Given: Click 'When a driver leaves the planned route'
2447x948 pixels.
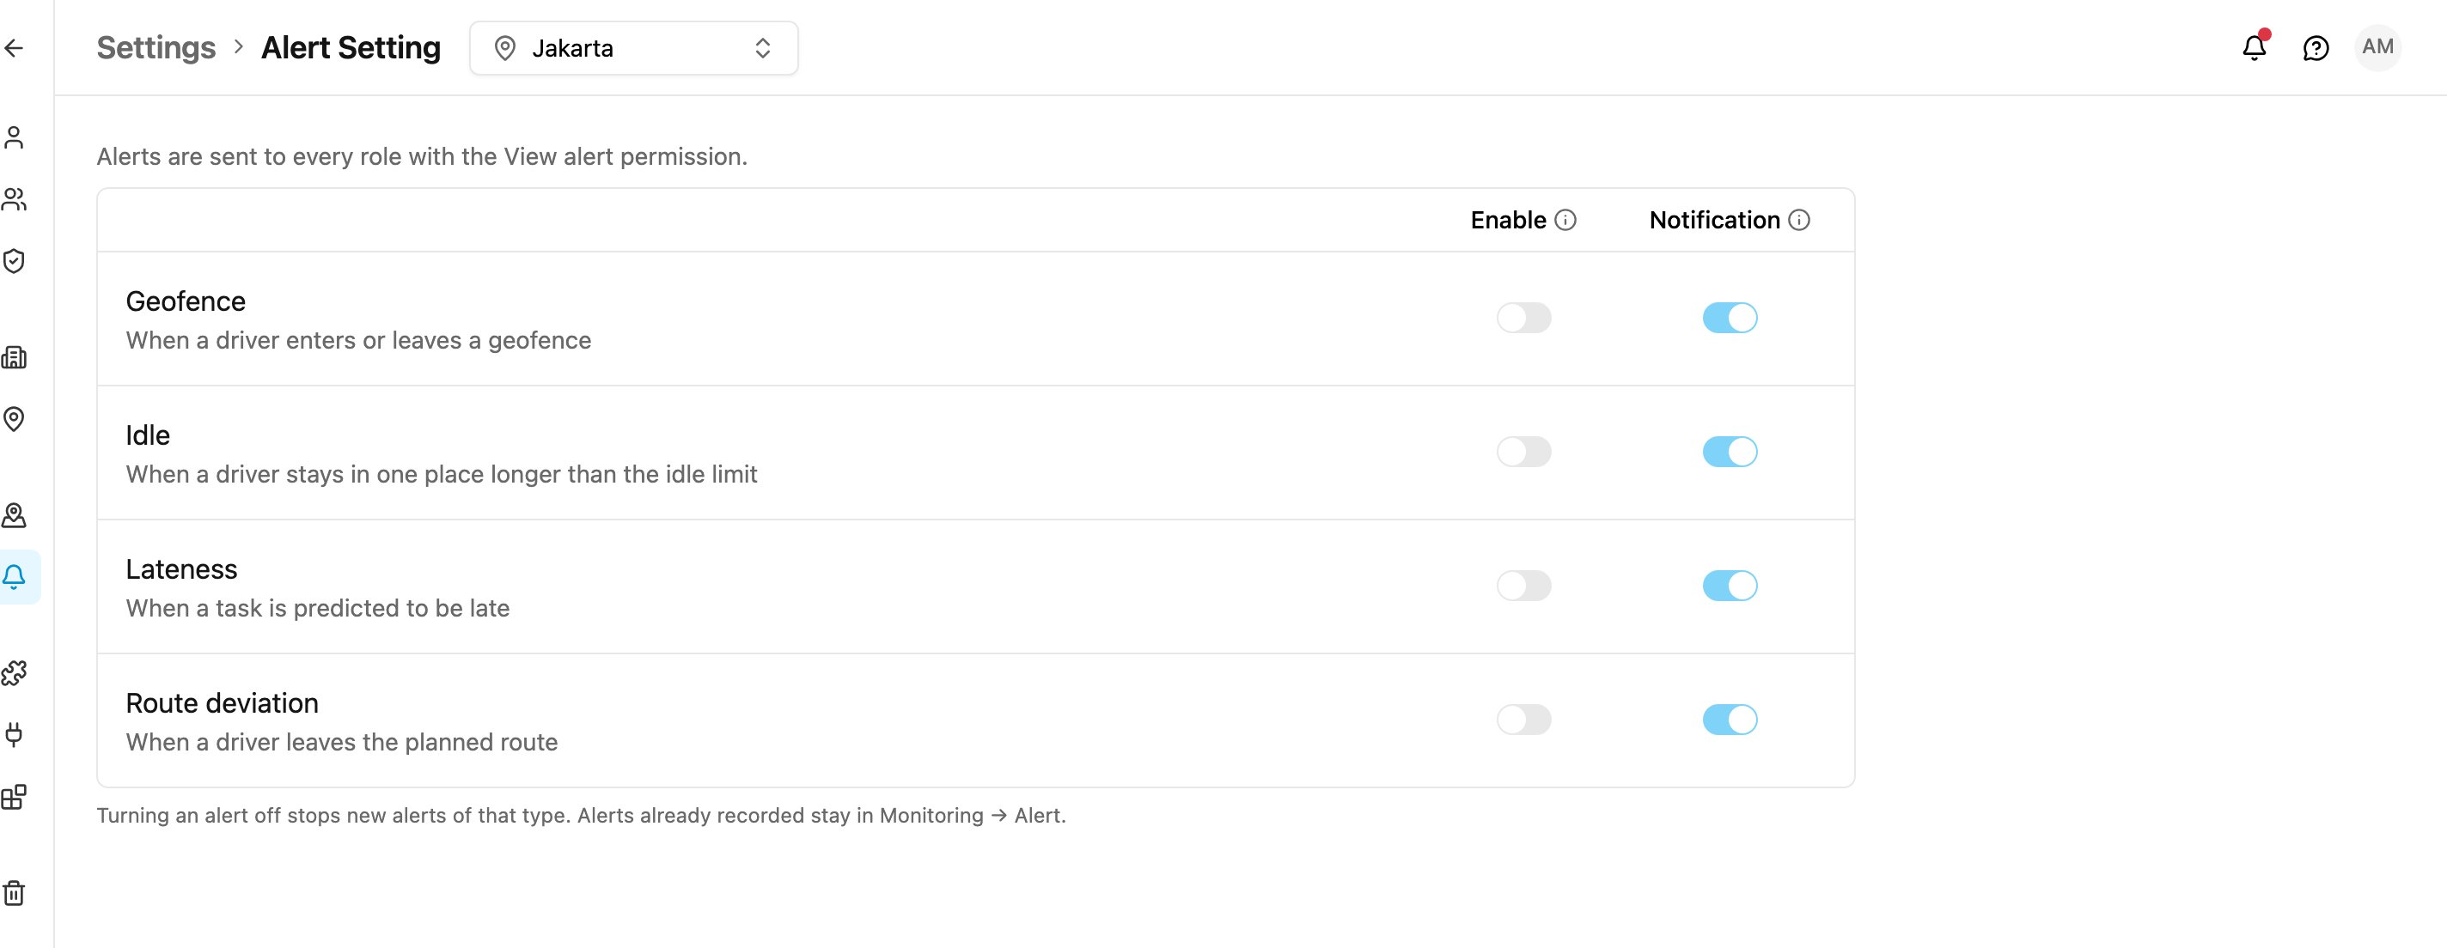Looking at the screenshot, I should click(x=342, y=742).
